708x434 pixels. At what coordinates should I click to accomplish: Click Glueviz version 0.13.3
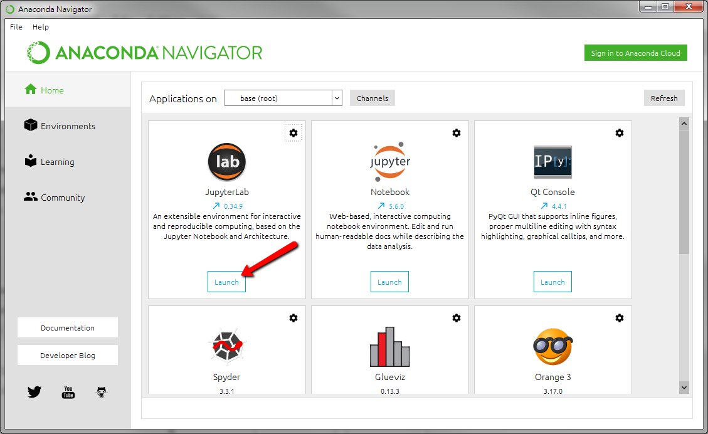pos(389,391)
